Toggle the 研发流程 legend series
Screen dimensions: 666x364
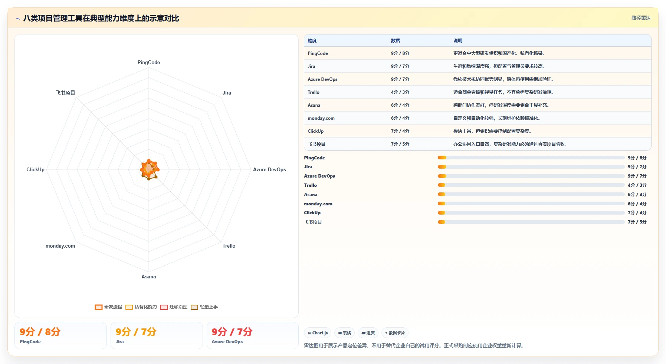108,307
